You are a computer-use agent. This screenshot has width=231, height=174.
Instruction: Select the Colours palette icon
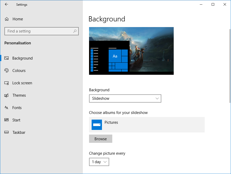click(x=7, y=71)
